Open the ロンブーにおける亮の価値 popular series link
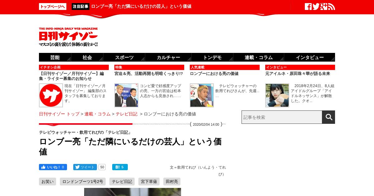This screenshot has height=196, width=374. click(x=214, y=74)
